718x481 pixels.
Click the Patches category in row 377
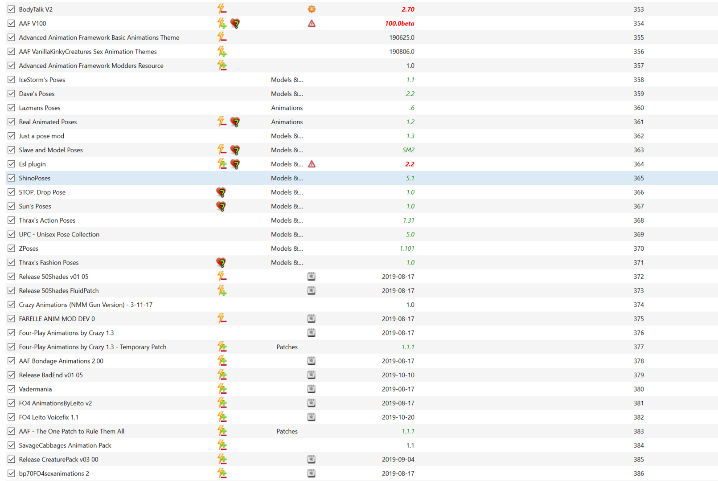click(287, 347)
